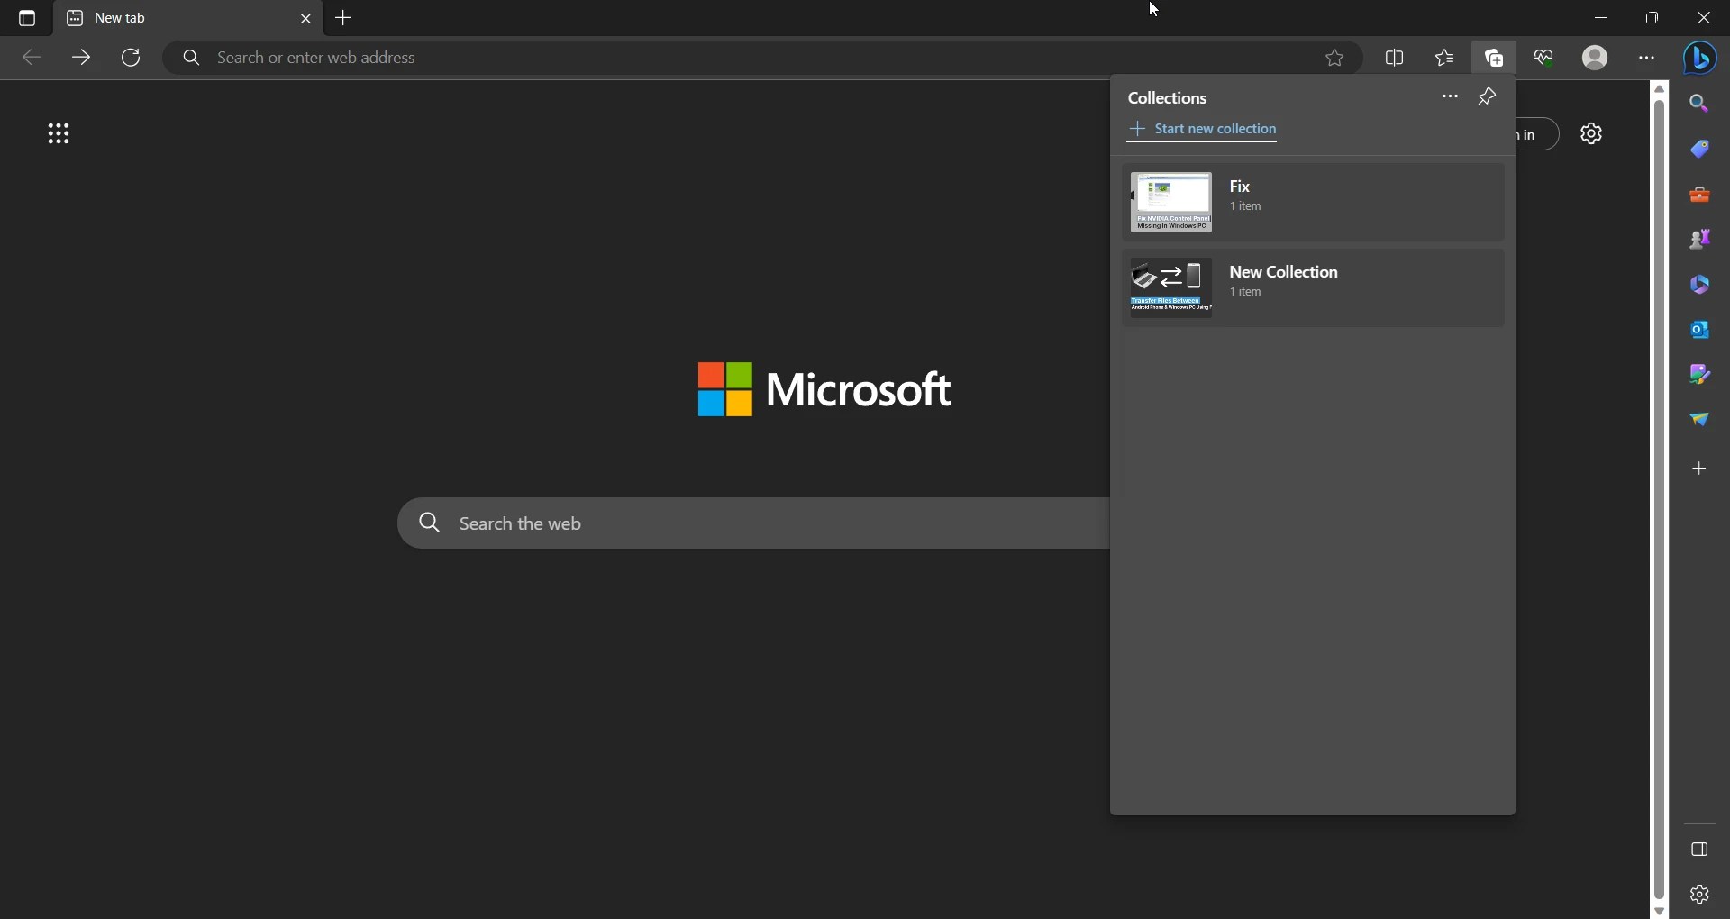Open sidebar Search tool

1701,105
